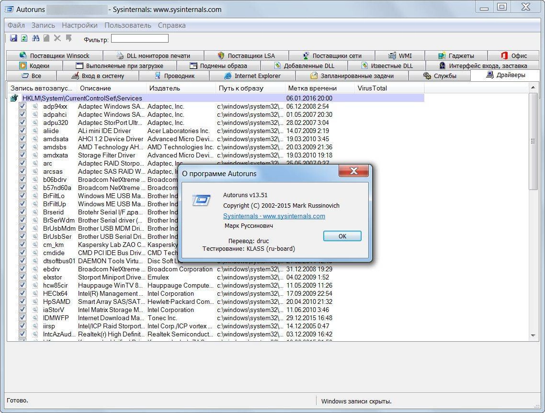Sort by Метка времени column header
Image resolution: width=545 pixels, height=413 pixels.
[x=320, y=88]
